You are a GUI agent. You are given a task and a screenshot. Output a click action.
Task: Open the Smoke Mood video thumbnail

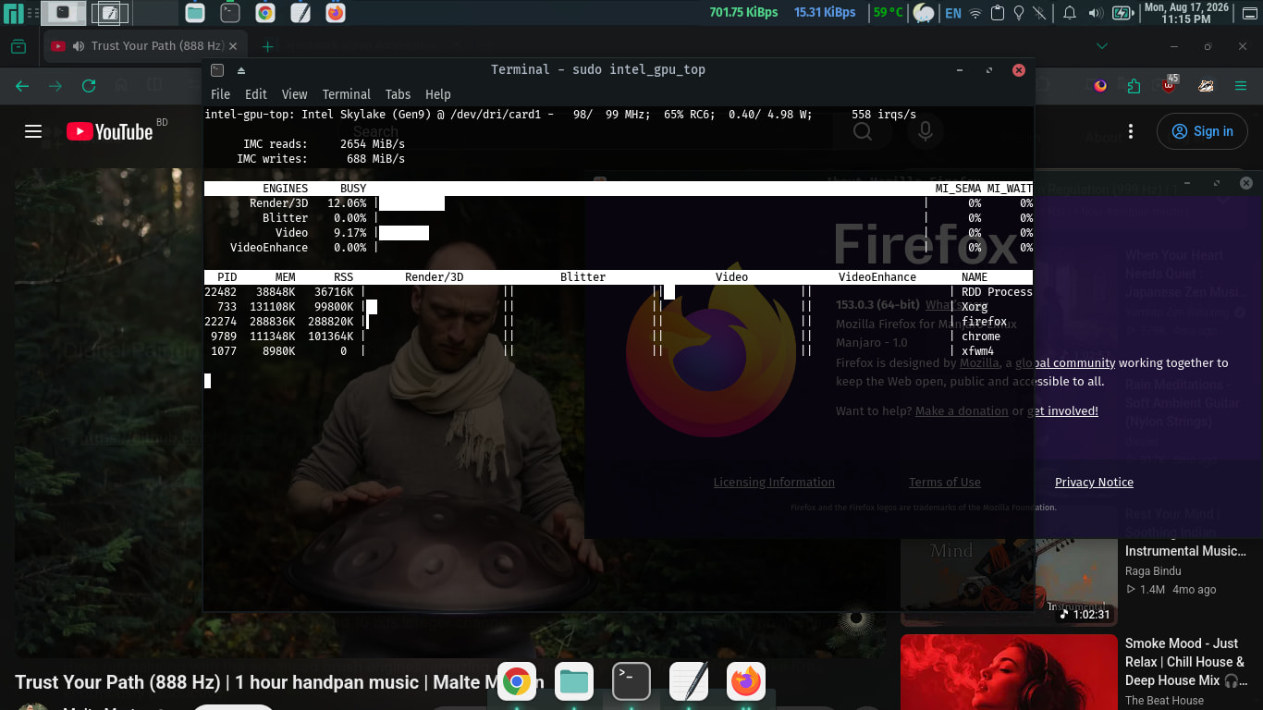pyautogui.click(x=1009, y=672)
